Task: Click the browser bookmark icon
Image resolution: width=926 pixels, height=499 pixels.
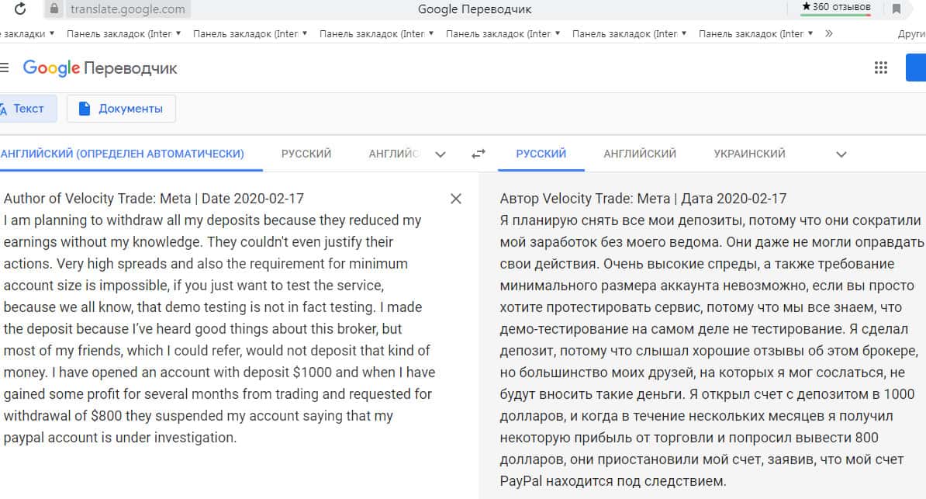Action: (x=896, y=9)
